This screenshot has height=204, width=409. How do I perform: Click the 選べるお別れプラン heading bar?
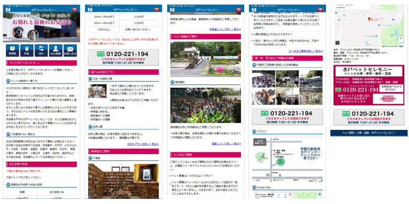click(x=123, y=72)
